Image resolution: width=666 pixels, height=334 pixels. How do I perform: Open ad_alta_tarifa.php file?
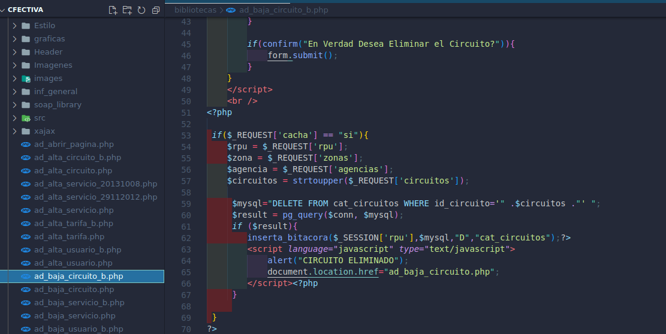tap(82, 236)
